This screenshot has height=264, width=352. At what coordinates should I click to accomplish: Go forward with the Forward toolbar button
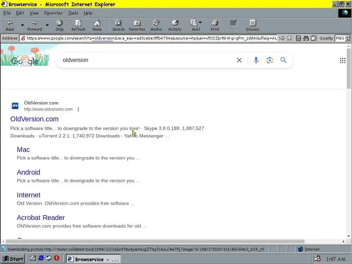coord(35,25)
